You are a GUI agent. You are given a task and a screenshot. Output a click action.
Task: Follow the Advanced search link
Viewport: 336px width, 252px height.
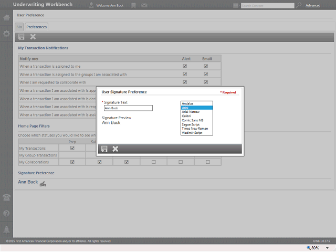[313, 6]
